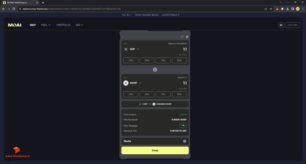This screenshot has width=306, height=164.
Task: Open the XRP sell token selector
Action: (131, 49)
